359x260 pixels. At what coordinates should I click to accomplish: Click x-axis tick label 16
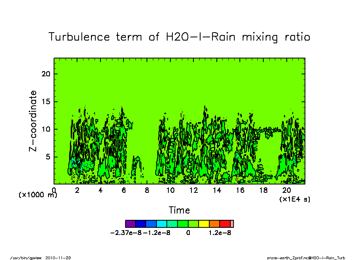240,190
